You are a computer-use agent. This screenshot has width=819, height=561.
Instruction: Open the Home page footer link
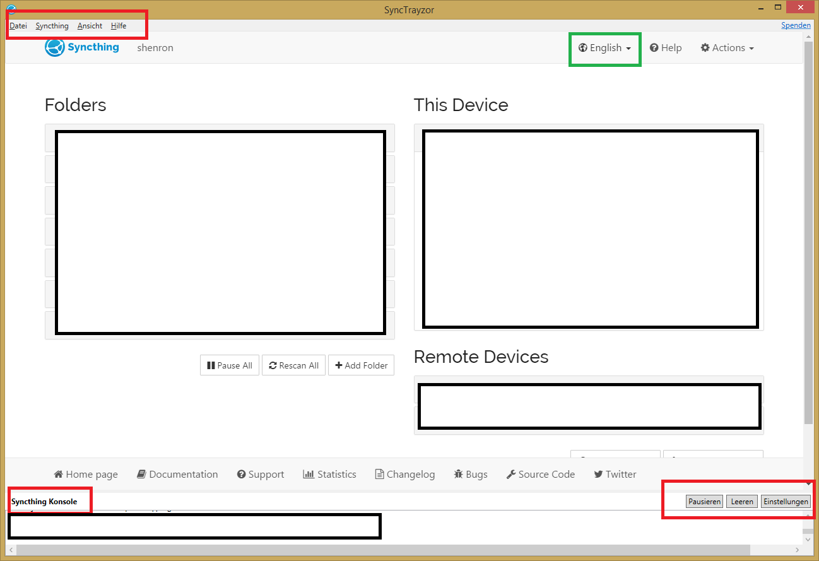click(86, 475)
